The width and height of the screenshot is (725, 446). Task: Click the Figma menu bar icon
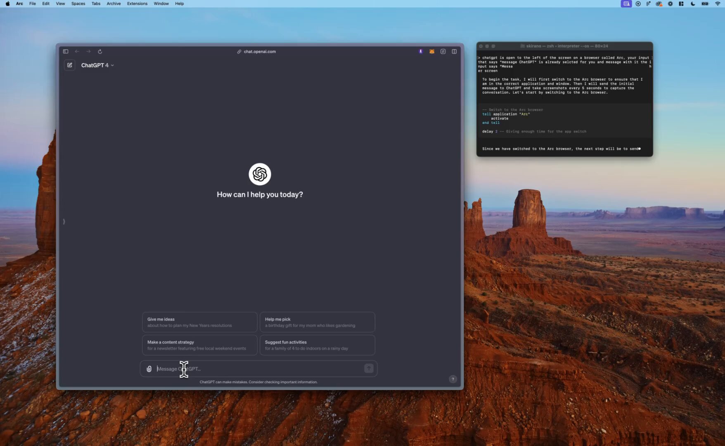click(648, 4)
